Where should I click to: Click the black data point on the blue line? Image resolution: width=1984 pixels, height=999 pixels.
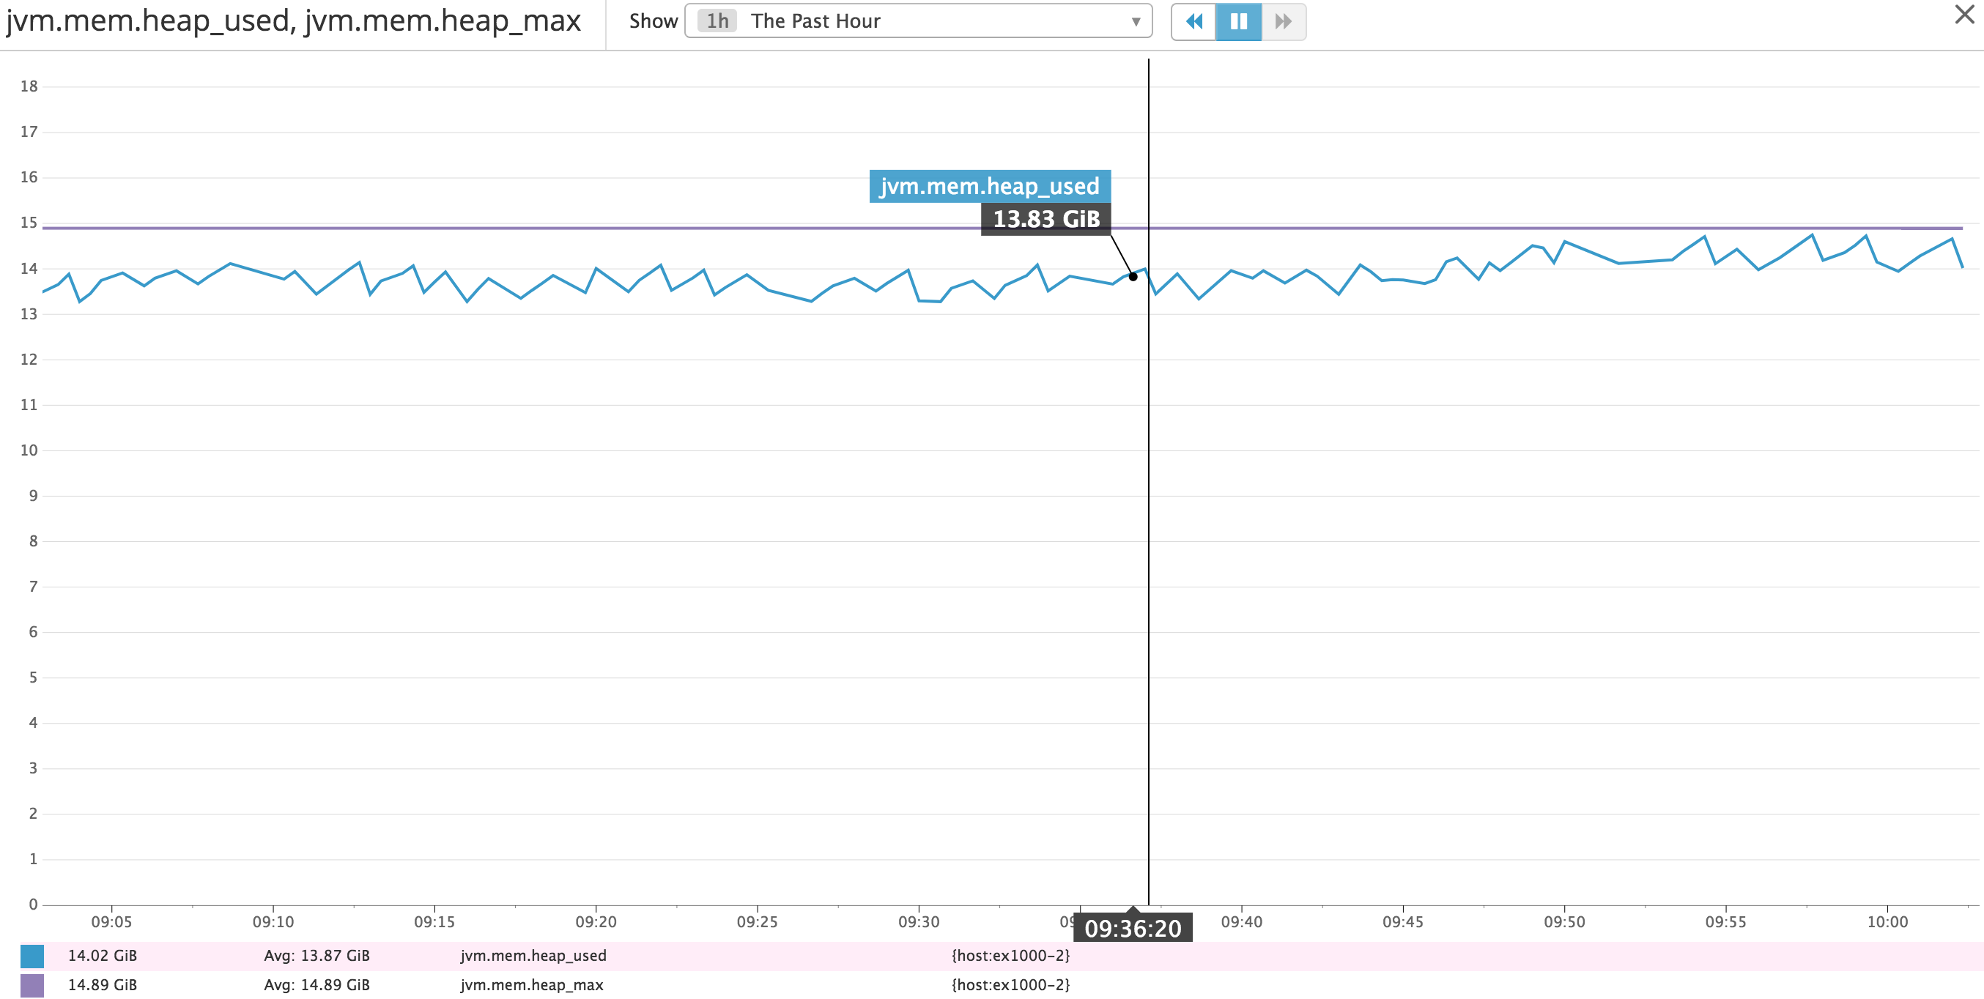click(1133, 277)
